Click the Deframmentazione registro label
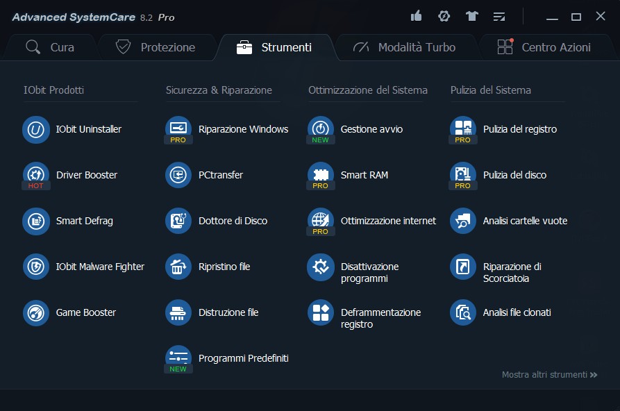The image size is (620, 411). click(x=380, y=319)
